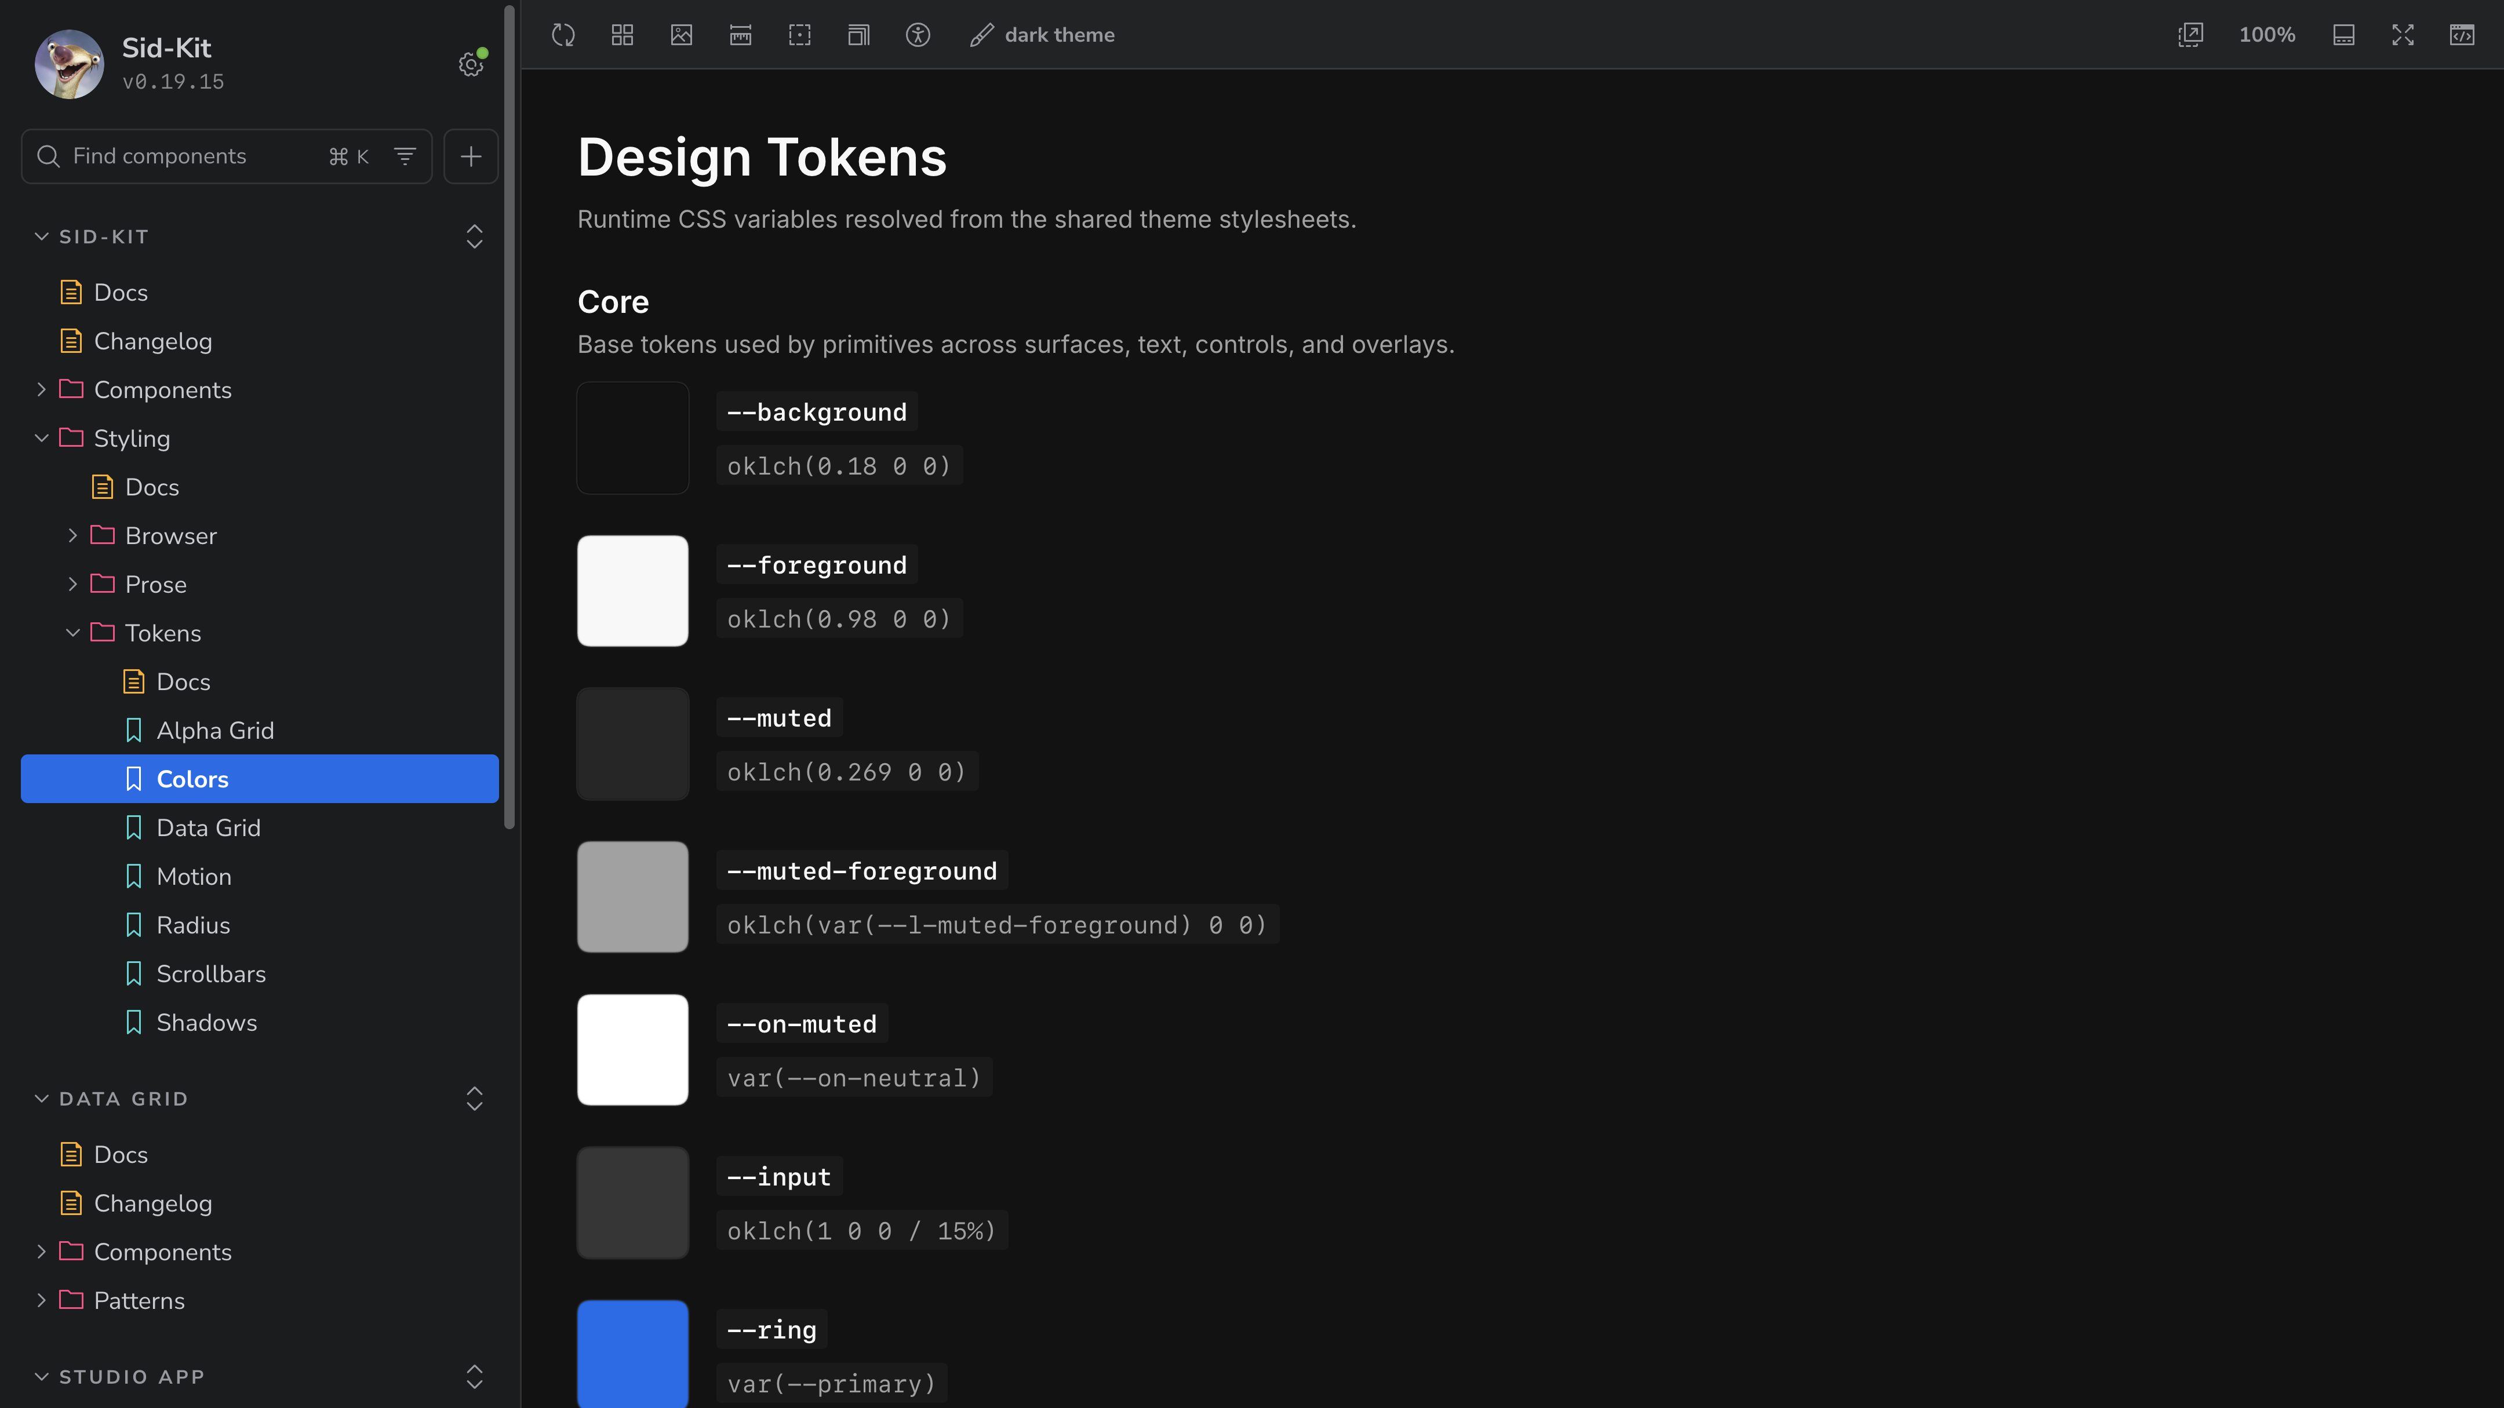
Task: Click the sidebar vertical scrollbar
Action: [x=508, y=418]
